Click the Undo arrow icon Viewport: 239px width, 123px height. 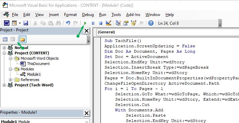[68, 23]
